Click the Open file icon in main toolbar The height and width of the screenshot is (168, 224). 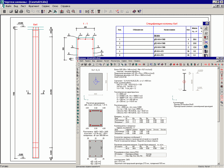tap(11, 11)
